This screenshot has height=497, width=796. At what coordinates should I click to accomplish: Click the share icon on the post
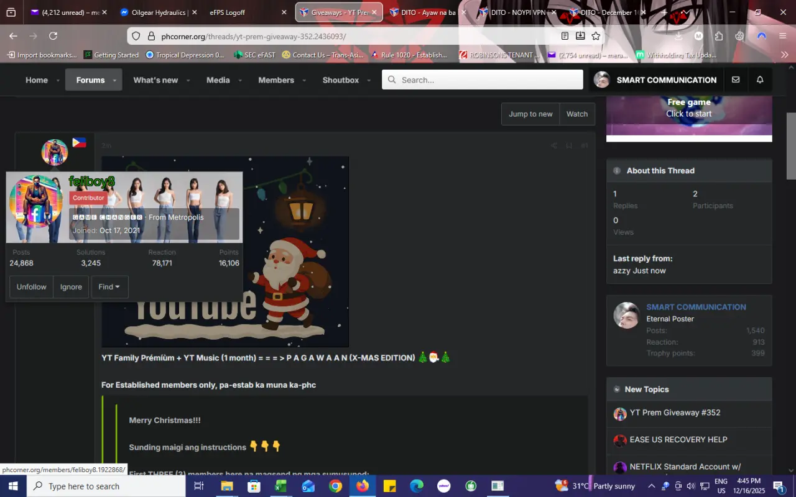(553, 145)
